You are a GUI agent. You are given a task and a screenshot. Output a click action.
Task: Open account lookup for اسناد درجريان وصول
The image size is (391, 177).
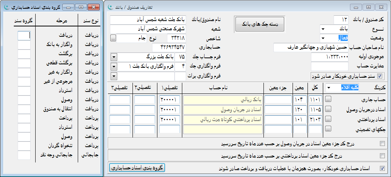pos(328,110)
